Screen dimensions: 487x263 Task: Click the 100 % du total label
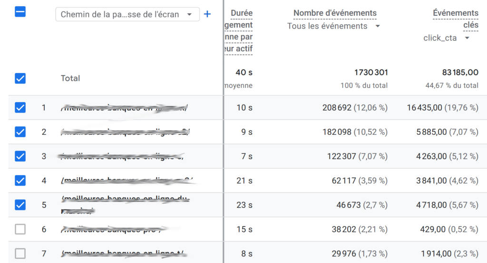click(x=364, y=85)
